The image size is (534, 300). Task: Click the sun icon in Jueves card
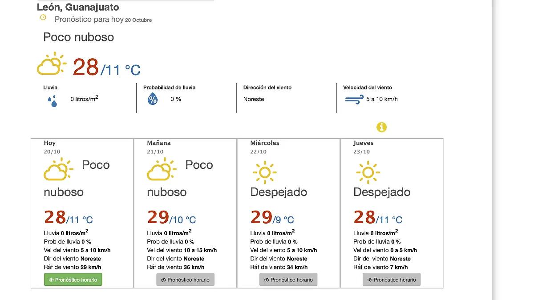368,172
